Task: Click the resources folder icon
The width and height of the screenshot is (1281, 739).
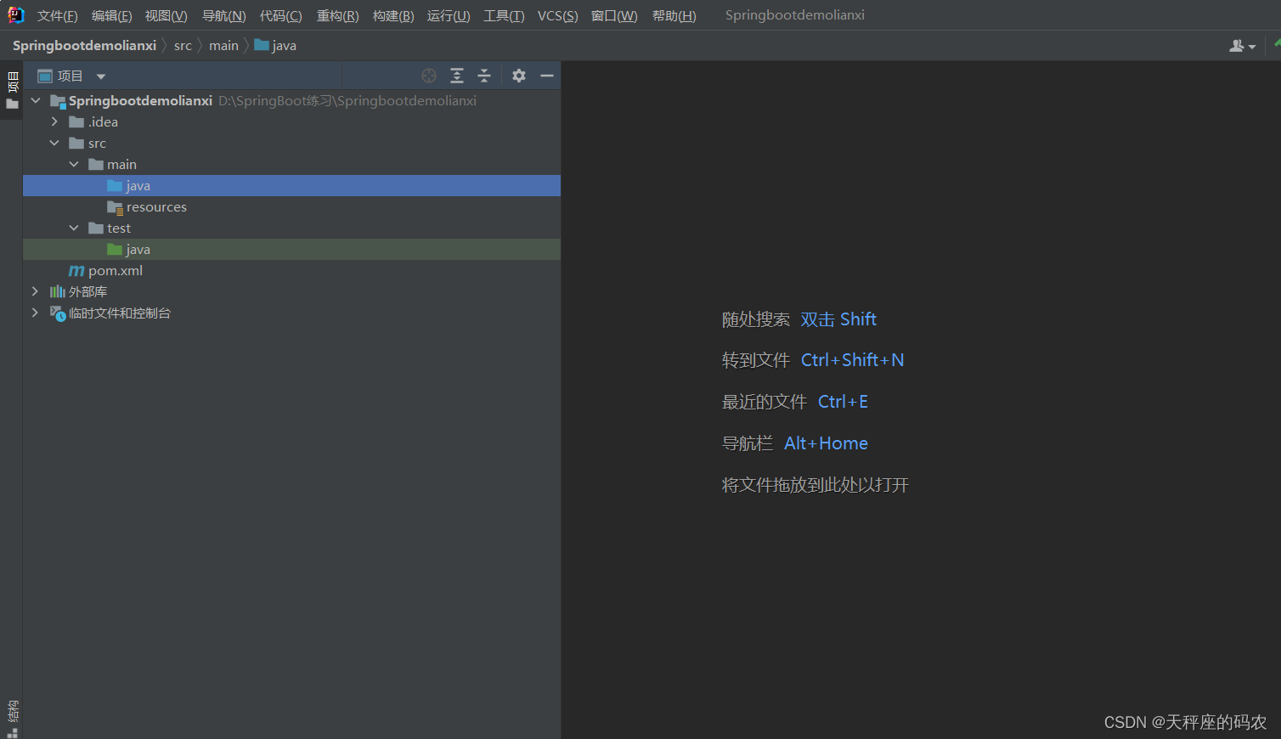Action: tap(115, 207)
